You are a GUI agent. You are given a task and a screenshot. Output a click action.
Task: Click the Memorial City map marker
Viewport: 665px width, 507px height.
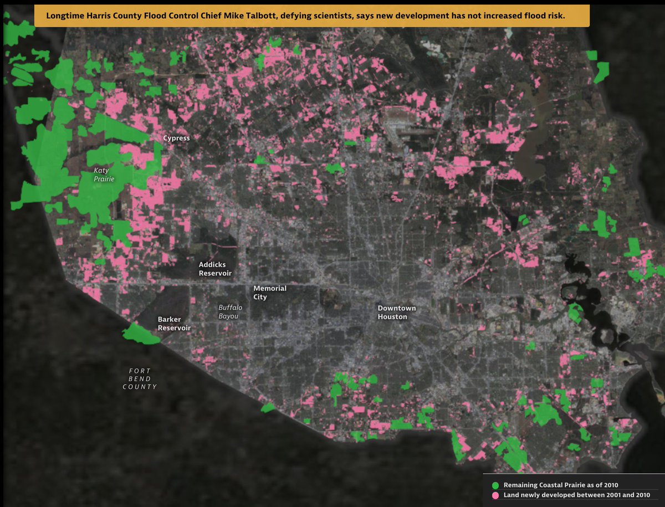(x=270, y=293)
